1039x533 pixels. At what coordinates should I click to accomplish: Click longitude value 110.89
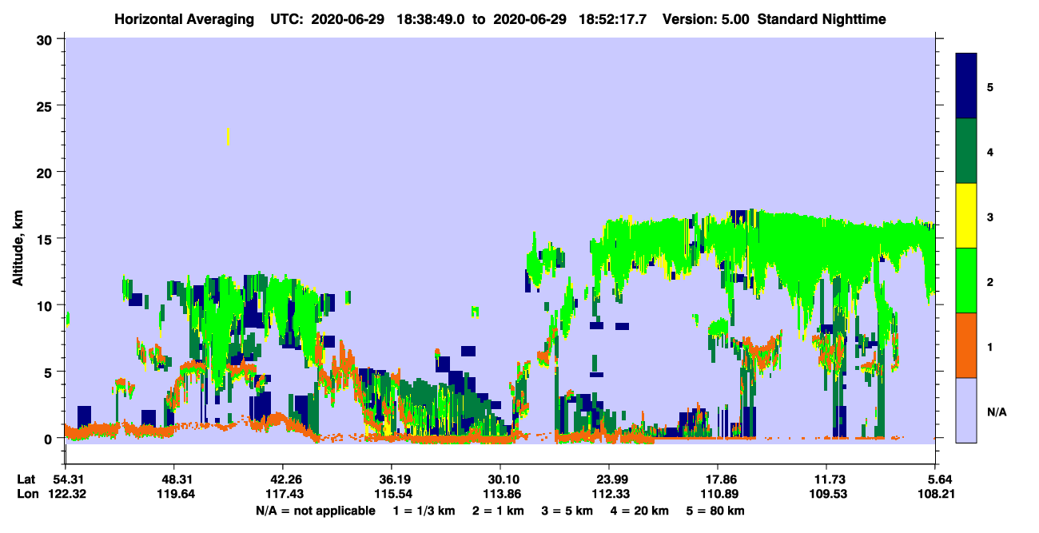[x=718, y=495]
